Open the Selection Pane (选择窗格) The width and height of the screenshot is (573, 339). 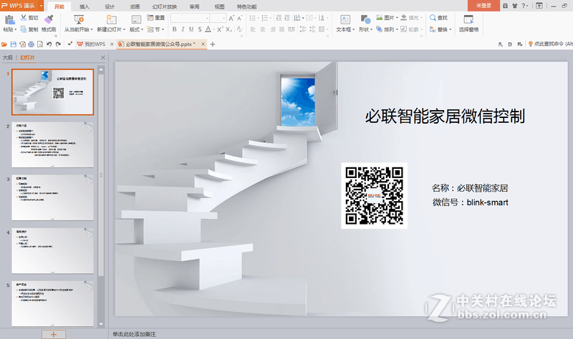pyautogui.click(x=468, y=24)
